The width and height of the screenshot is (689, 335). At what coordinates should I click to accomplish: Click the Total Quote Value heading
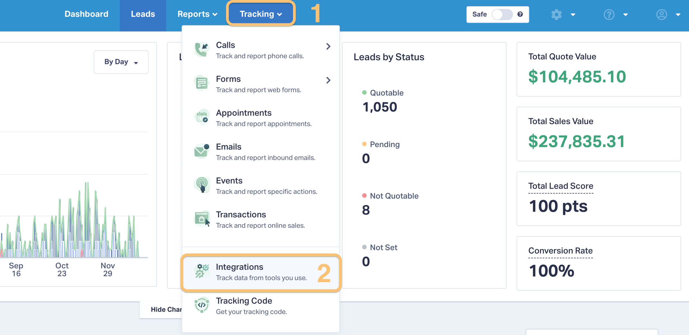coord(562,56)
